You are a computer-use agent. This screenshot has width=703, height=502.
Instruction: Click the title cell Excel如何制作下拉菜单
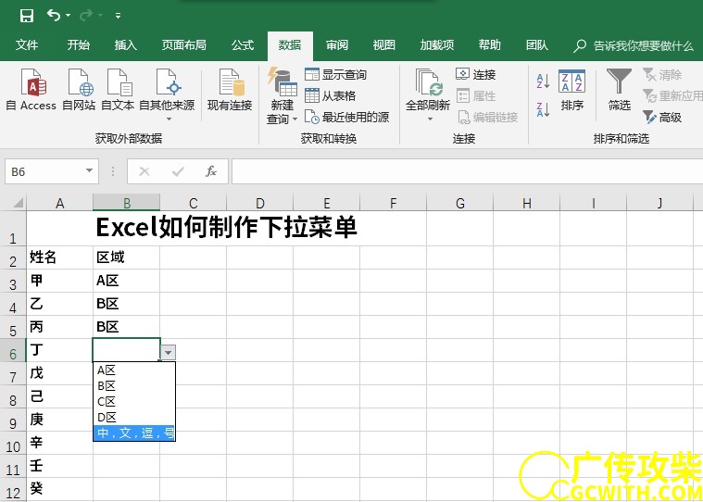tap(226, 228)
